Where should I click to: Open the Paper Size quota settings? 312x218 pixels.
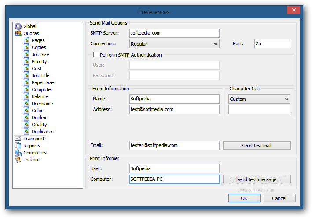tap(43, 82)
